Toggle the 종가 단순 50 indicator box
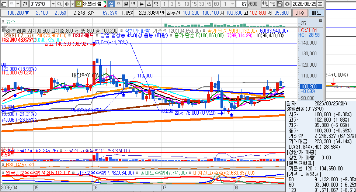Image resolution: width=356 pixels, height=192 pixels. (204, 31)
